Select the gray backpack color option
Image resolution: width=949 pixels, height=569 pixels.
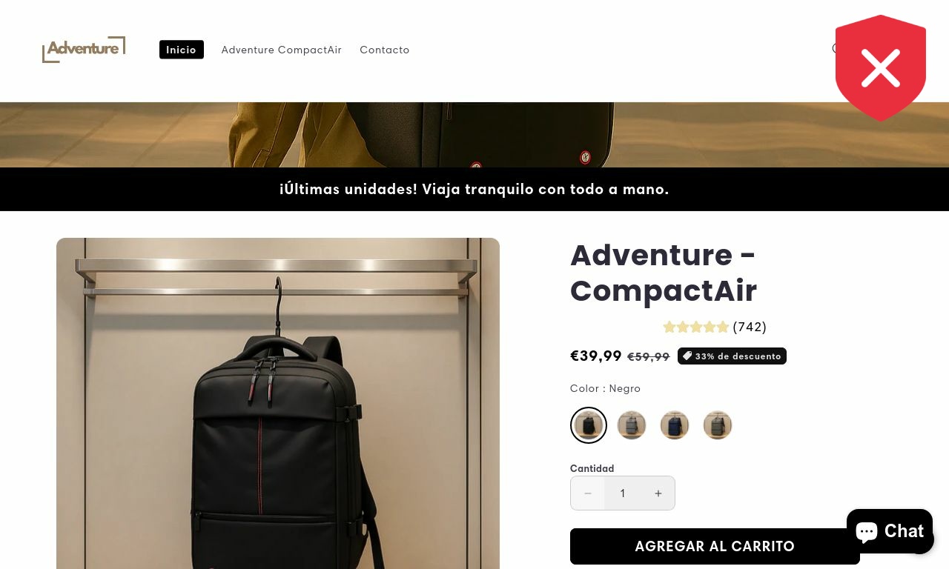[x=632, y=425]
